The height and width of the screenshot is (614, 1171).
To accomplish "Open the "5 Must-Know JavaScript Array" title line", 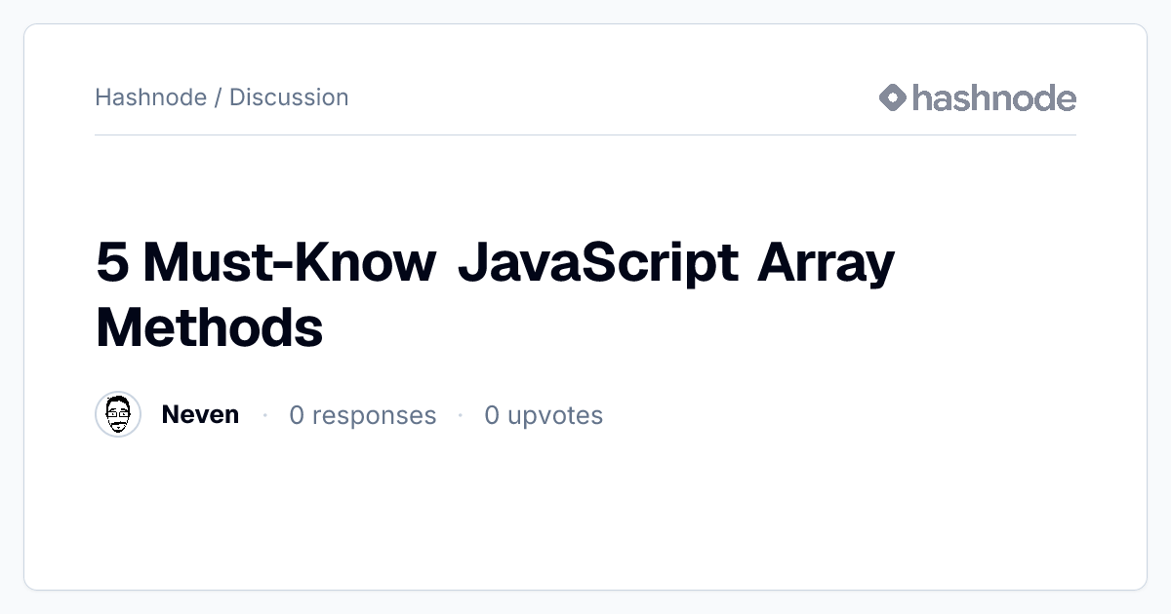I will tap(495, 263).
